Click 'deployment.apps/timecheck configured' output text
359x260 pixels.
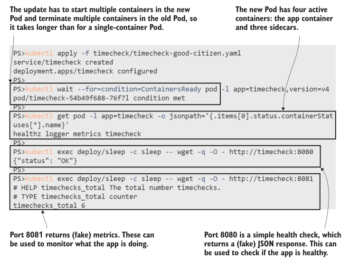(85, 71)
